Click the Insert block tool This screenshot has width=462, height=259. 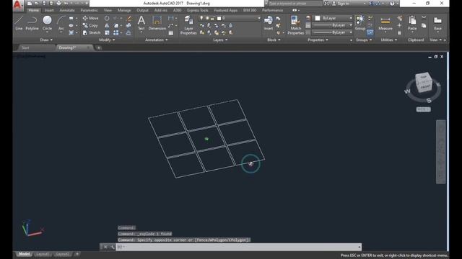tap(269, 23)
